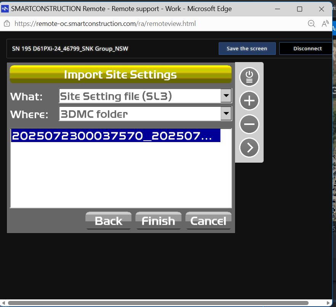
Task: Click the Finish button
Action: [x=158, y=221]
